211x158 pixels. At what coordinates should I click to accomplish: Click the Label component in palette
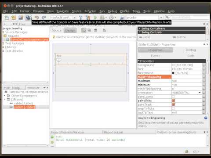145,37
